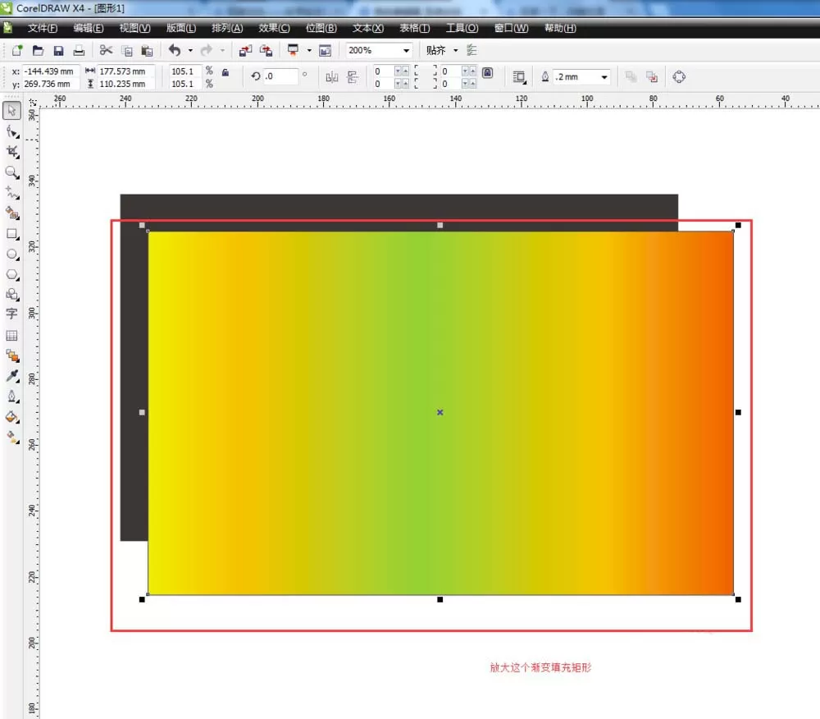This screenshot has width=820, height=719.
Task: Open the application launcher icon
Action: click(293, 50)
